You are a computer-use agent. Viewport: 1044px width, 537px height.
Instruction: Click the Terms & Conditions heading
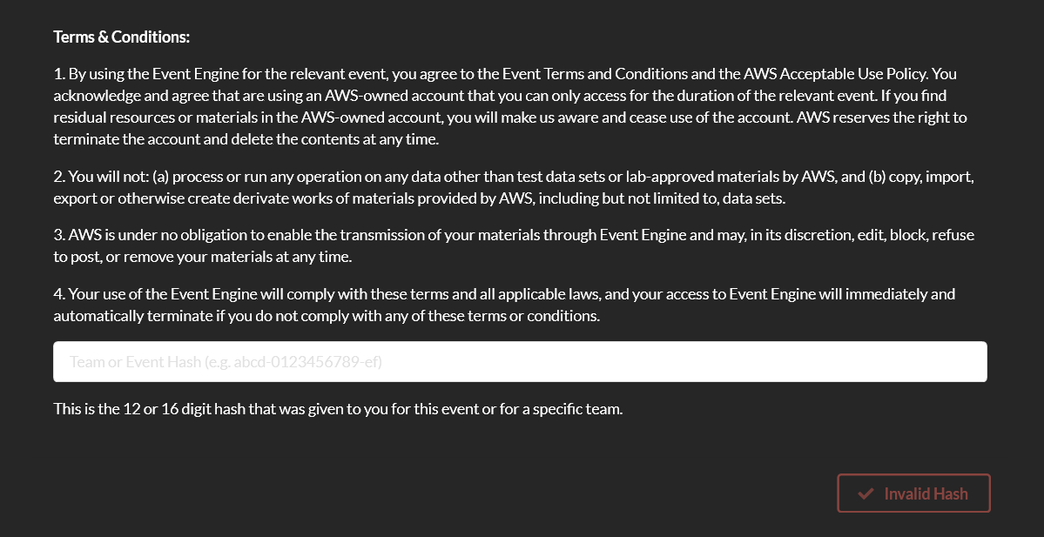pos(121,37)
